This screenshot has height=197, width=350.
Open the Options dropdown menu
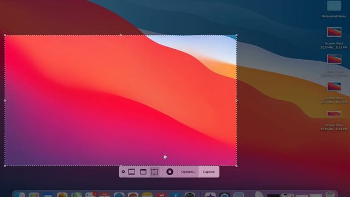tap(188, 172)
